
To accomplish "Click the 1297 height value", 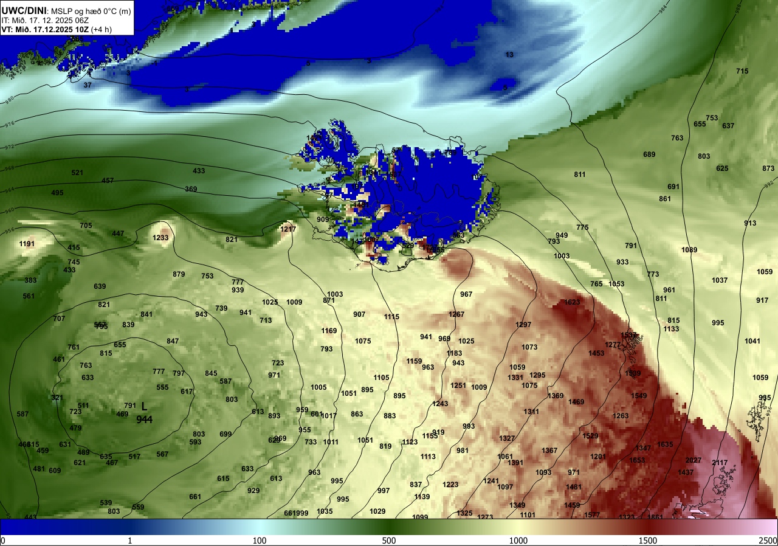I will click(x=523, y=325).
